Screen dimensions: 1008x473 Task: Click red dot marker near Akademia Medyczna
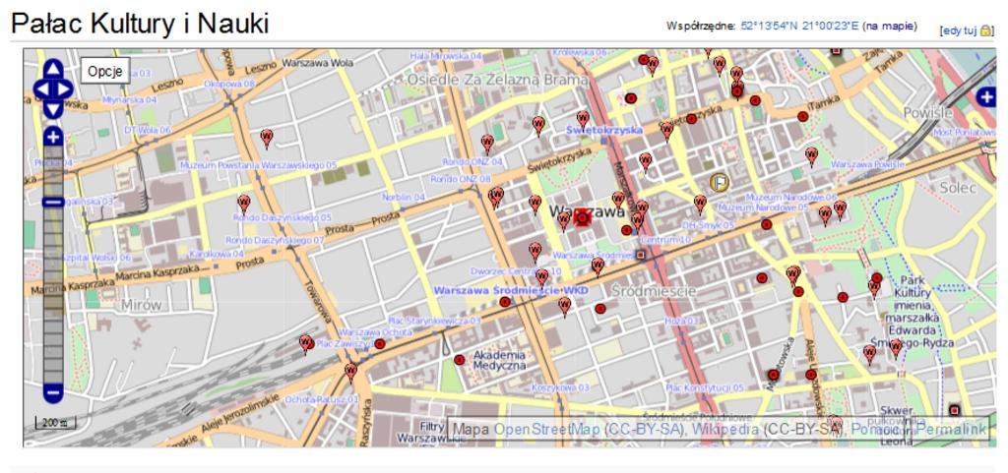click(x=459, y=360)
